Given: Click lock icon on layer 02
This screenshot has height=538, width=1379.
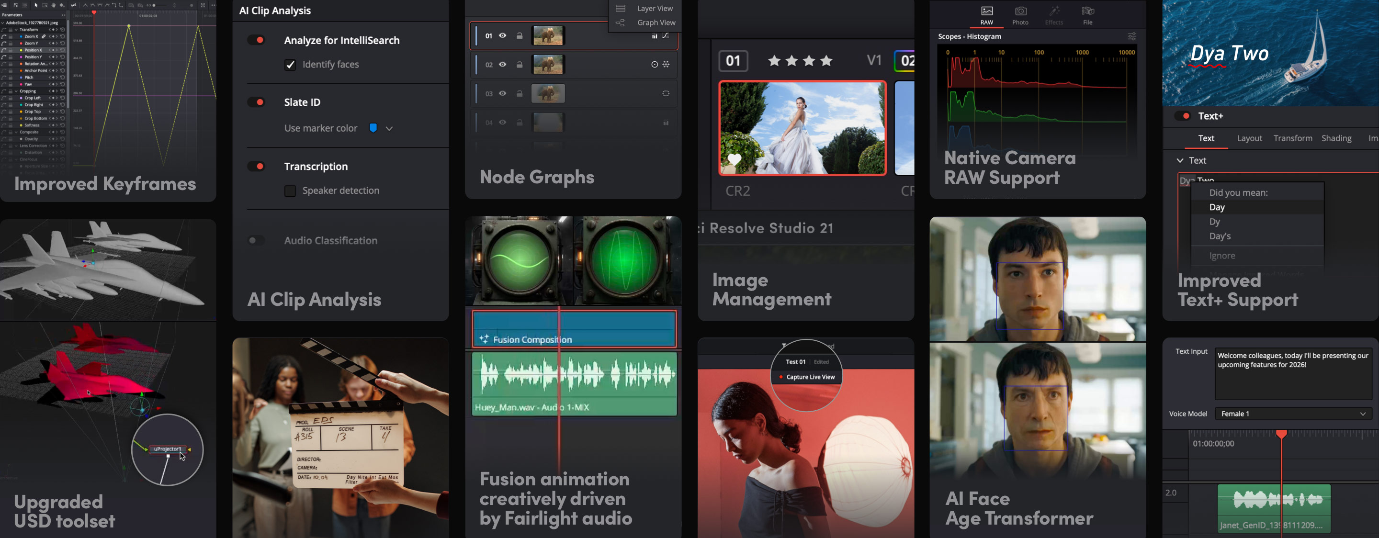Looking at the screenshot, I should pyautogui.click(x=519, y=65).
